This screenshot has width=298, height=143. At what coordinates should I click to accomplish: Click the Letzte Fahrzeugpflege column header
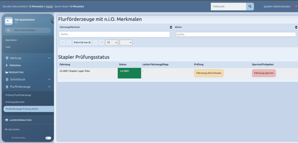pos(155,65)
